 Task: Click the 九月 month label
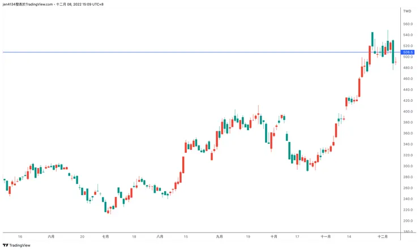click(x=219, y=236)
